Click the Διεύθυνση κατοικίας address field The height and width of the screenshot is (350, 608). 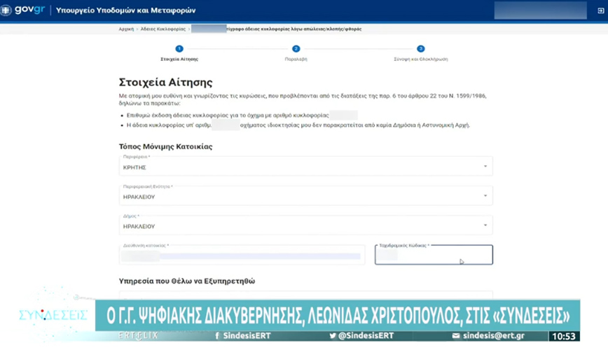[242, 256]
